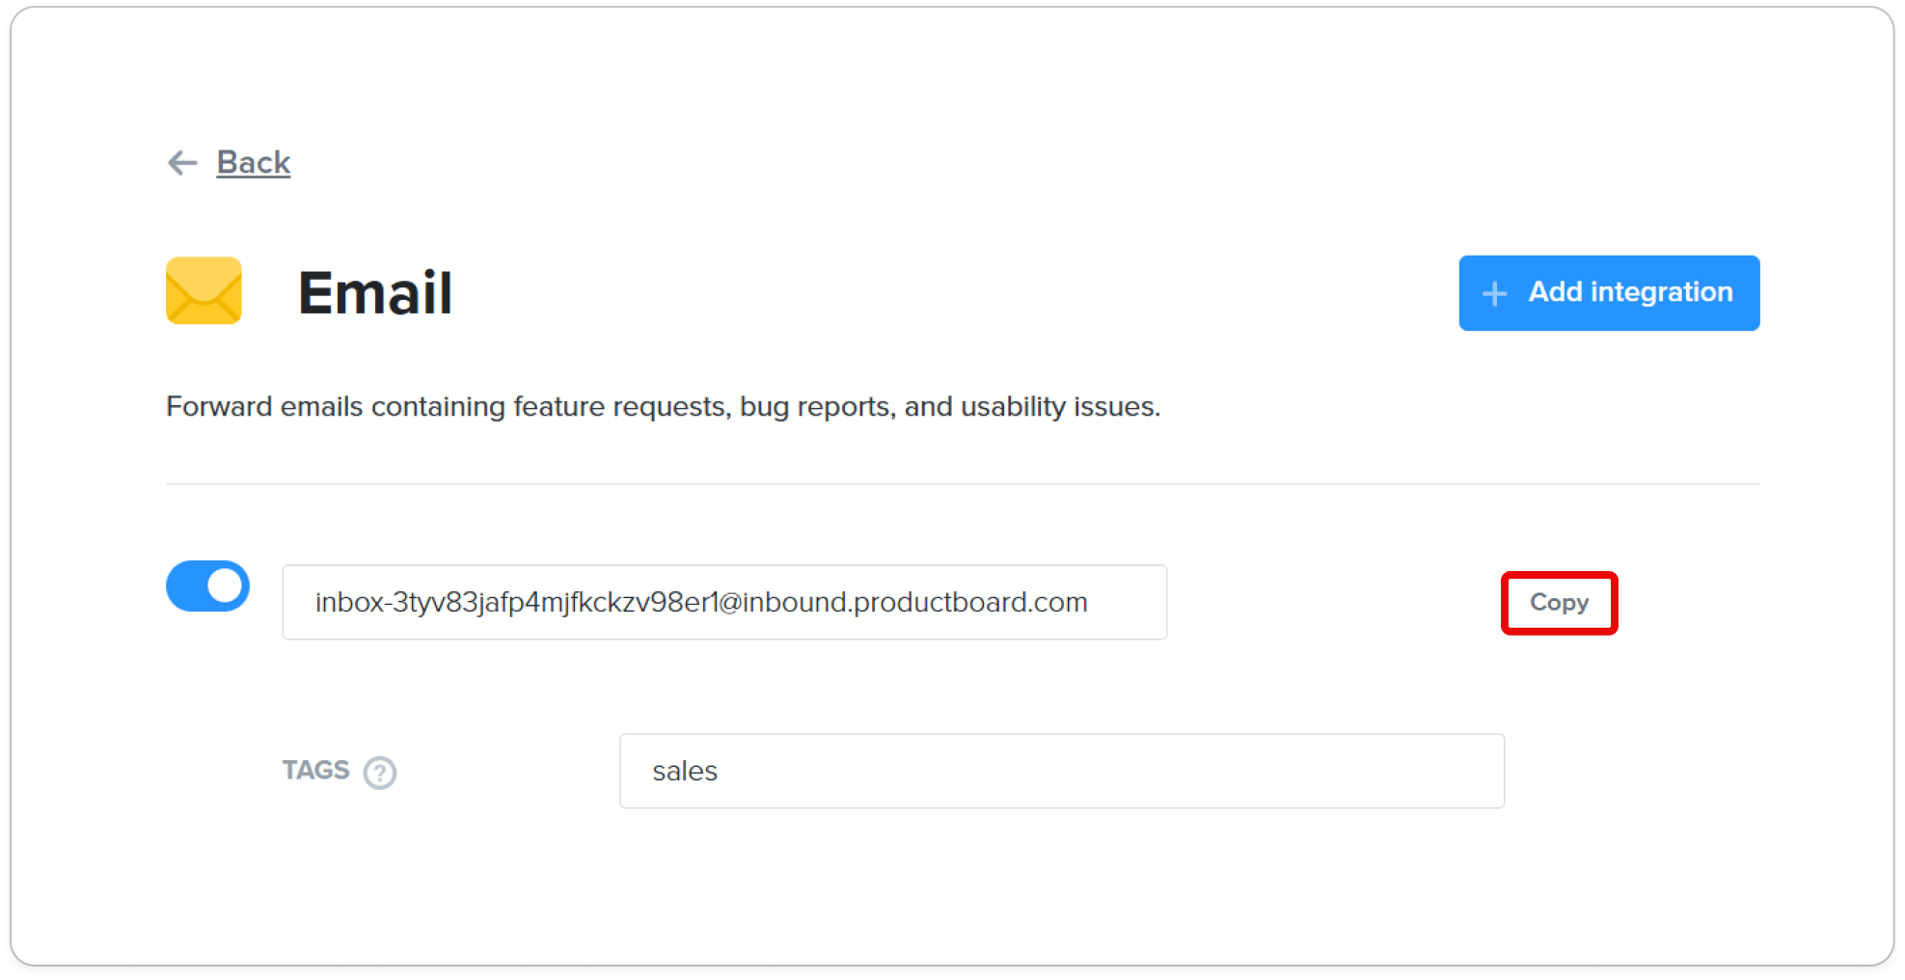
Task: Open the Back link
Action: coord(253,162)
